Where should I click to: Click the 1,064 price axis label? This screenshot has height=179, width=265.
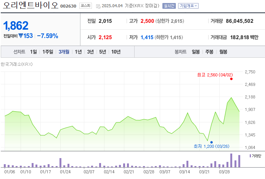[250, 147]
